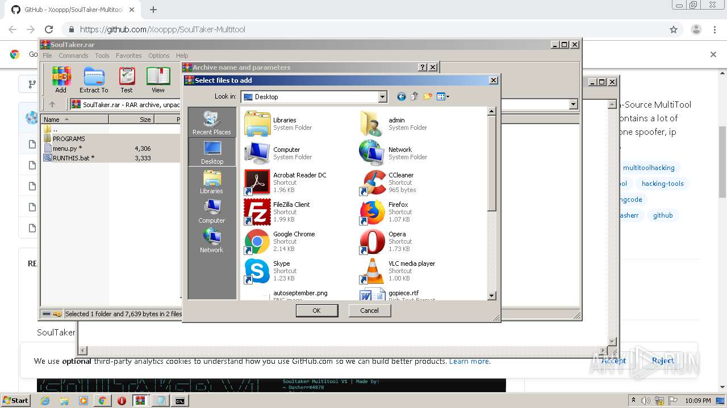The image size is (727, 408).
Task: Create new folder in file dialog
Action: pos(427,97)
